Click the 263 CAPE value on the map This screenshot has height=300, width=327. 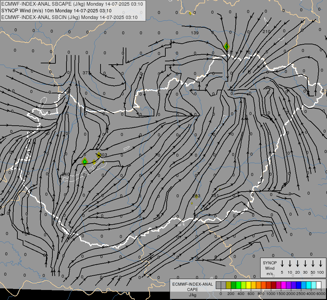coord(196,196)
